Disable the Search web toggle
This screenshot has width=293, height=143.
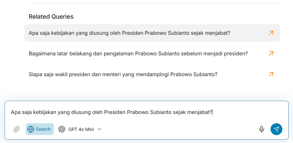click(40, 129)
